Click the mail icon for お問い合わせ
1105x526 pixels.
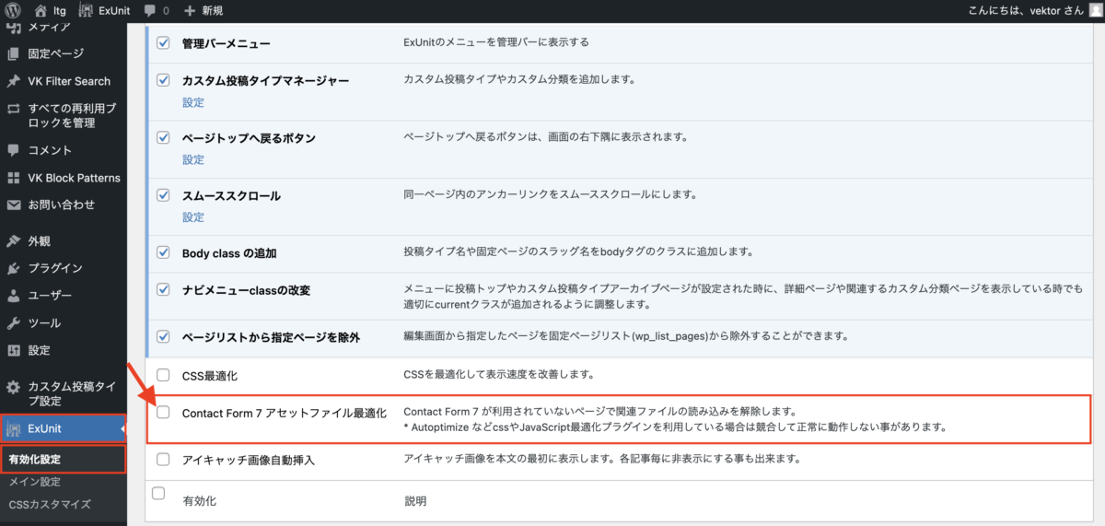pyautogui.click(x=14, y=205)
